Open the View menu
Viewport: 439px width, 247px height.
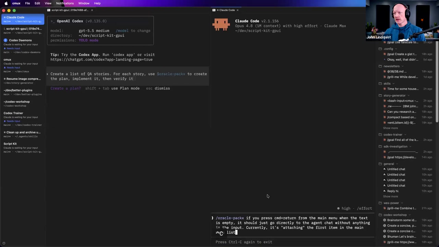click(48, 3)
